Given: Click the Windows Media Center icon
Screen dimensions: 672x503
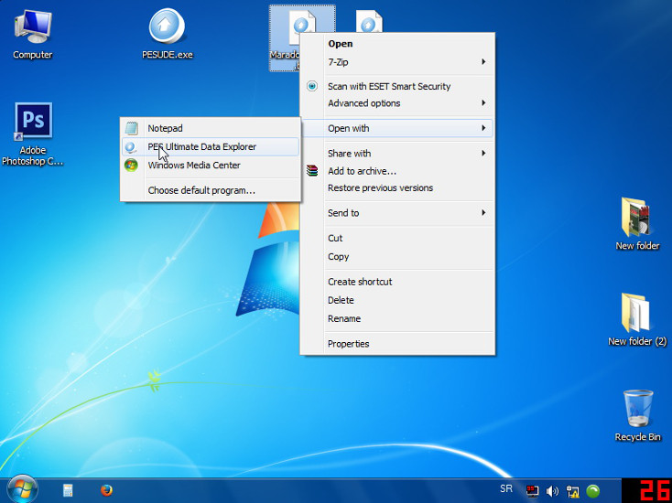Looking at the screenshot, I should tap(131, 165).
